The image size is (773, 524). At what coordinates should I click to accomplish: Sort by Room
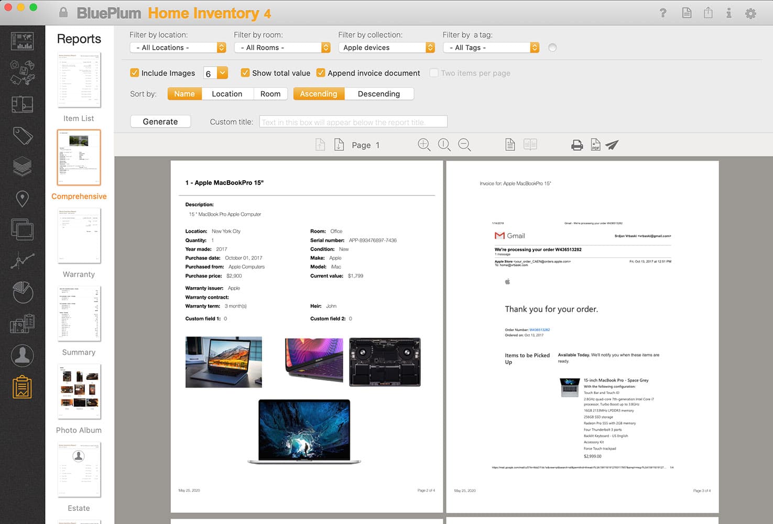tap(270, 94)
